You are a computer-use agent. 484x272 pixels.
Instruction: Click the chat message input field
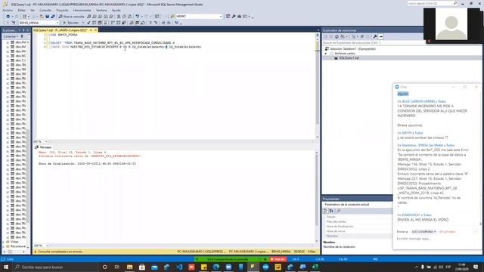tap(437, 239)
